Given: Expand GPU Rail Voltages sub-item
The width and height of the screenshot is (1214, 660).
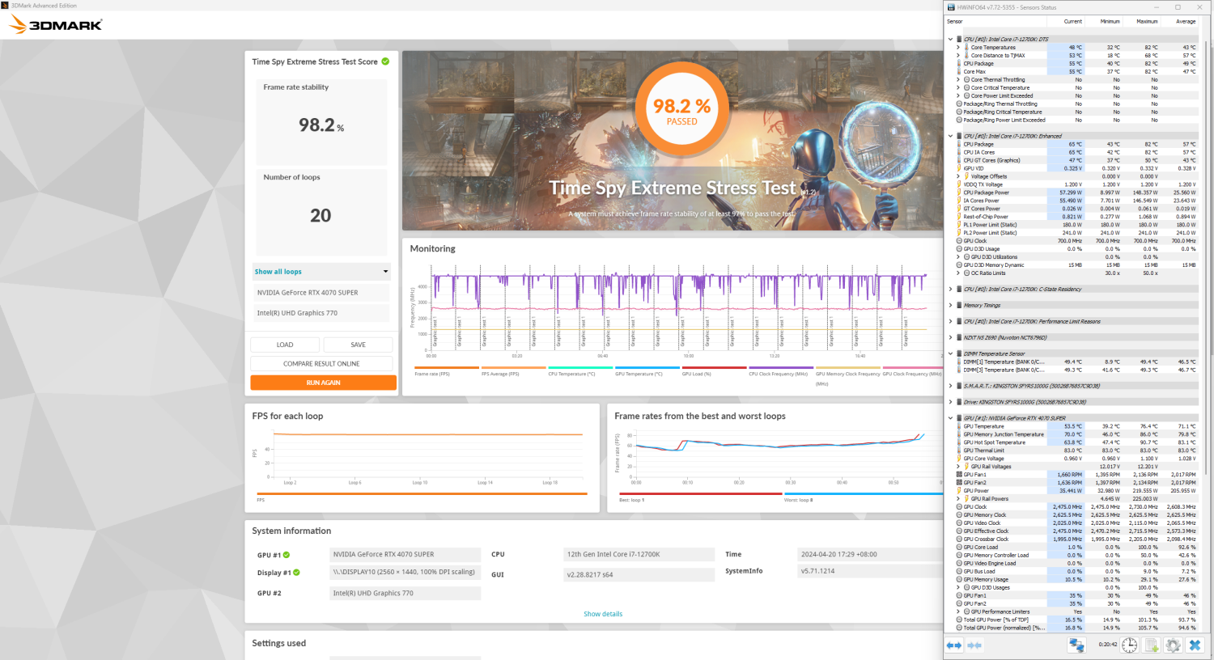Looking at the screenshot, I should pos(958,467).
